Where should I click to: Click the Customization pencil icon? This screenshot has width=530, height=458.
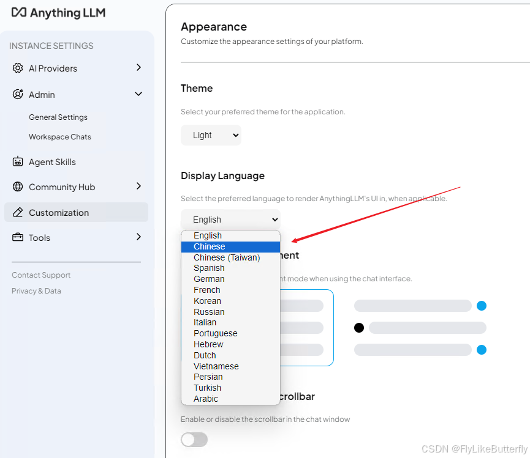(18, 212)
